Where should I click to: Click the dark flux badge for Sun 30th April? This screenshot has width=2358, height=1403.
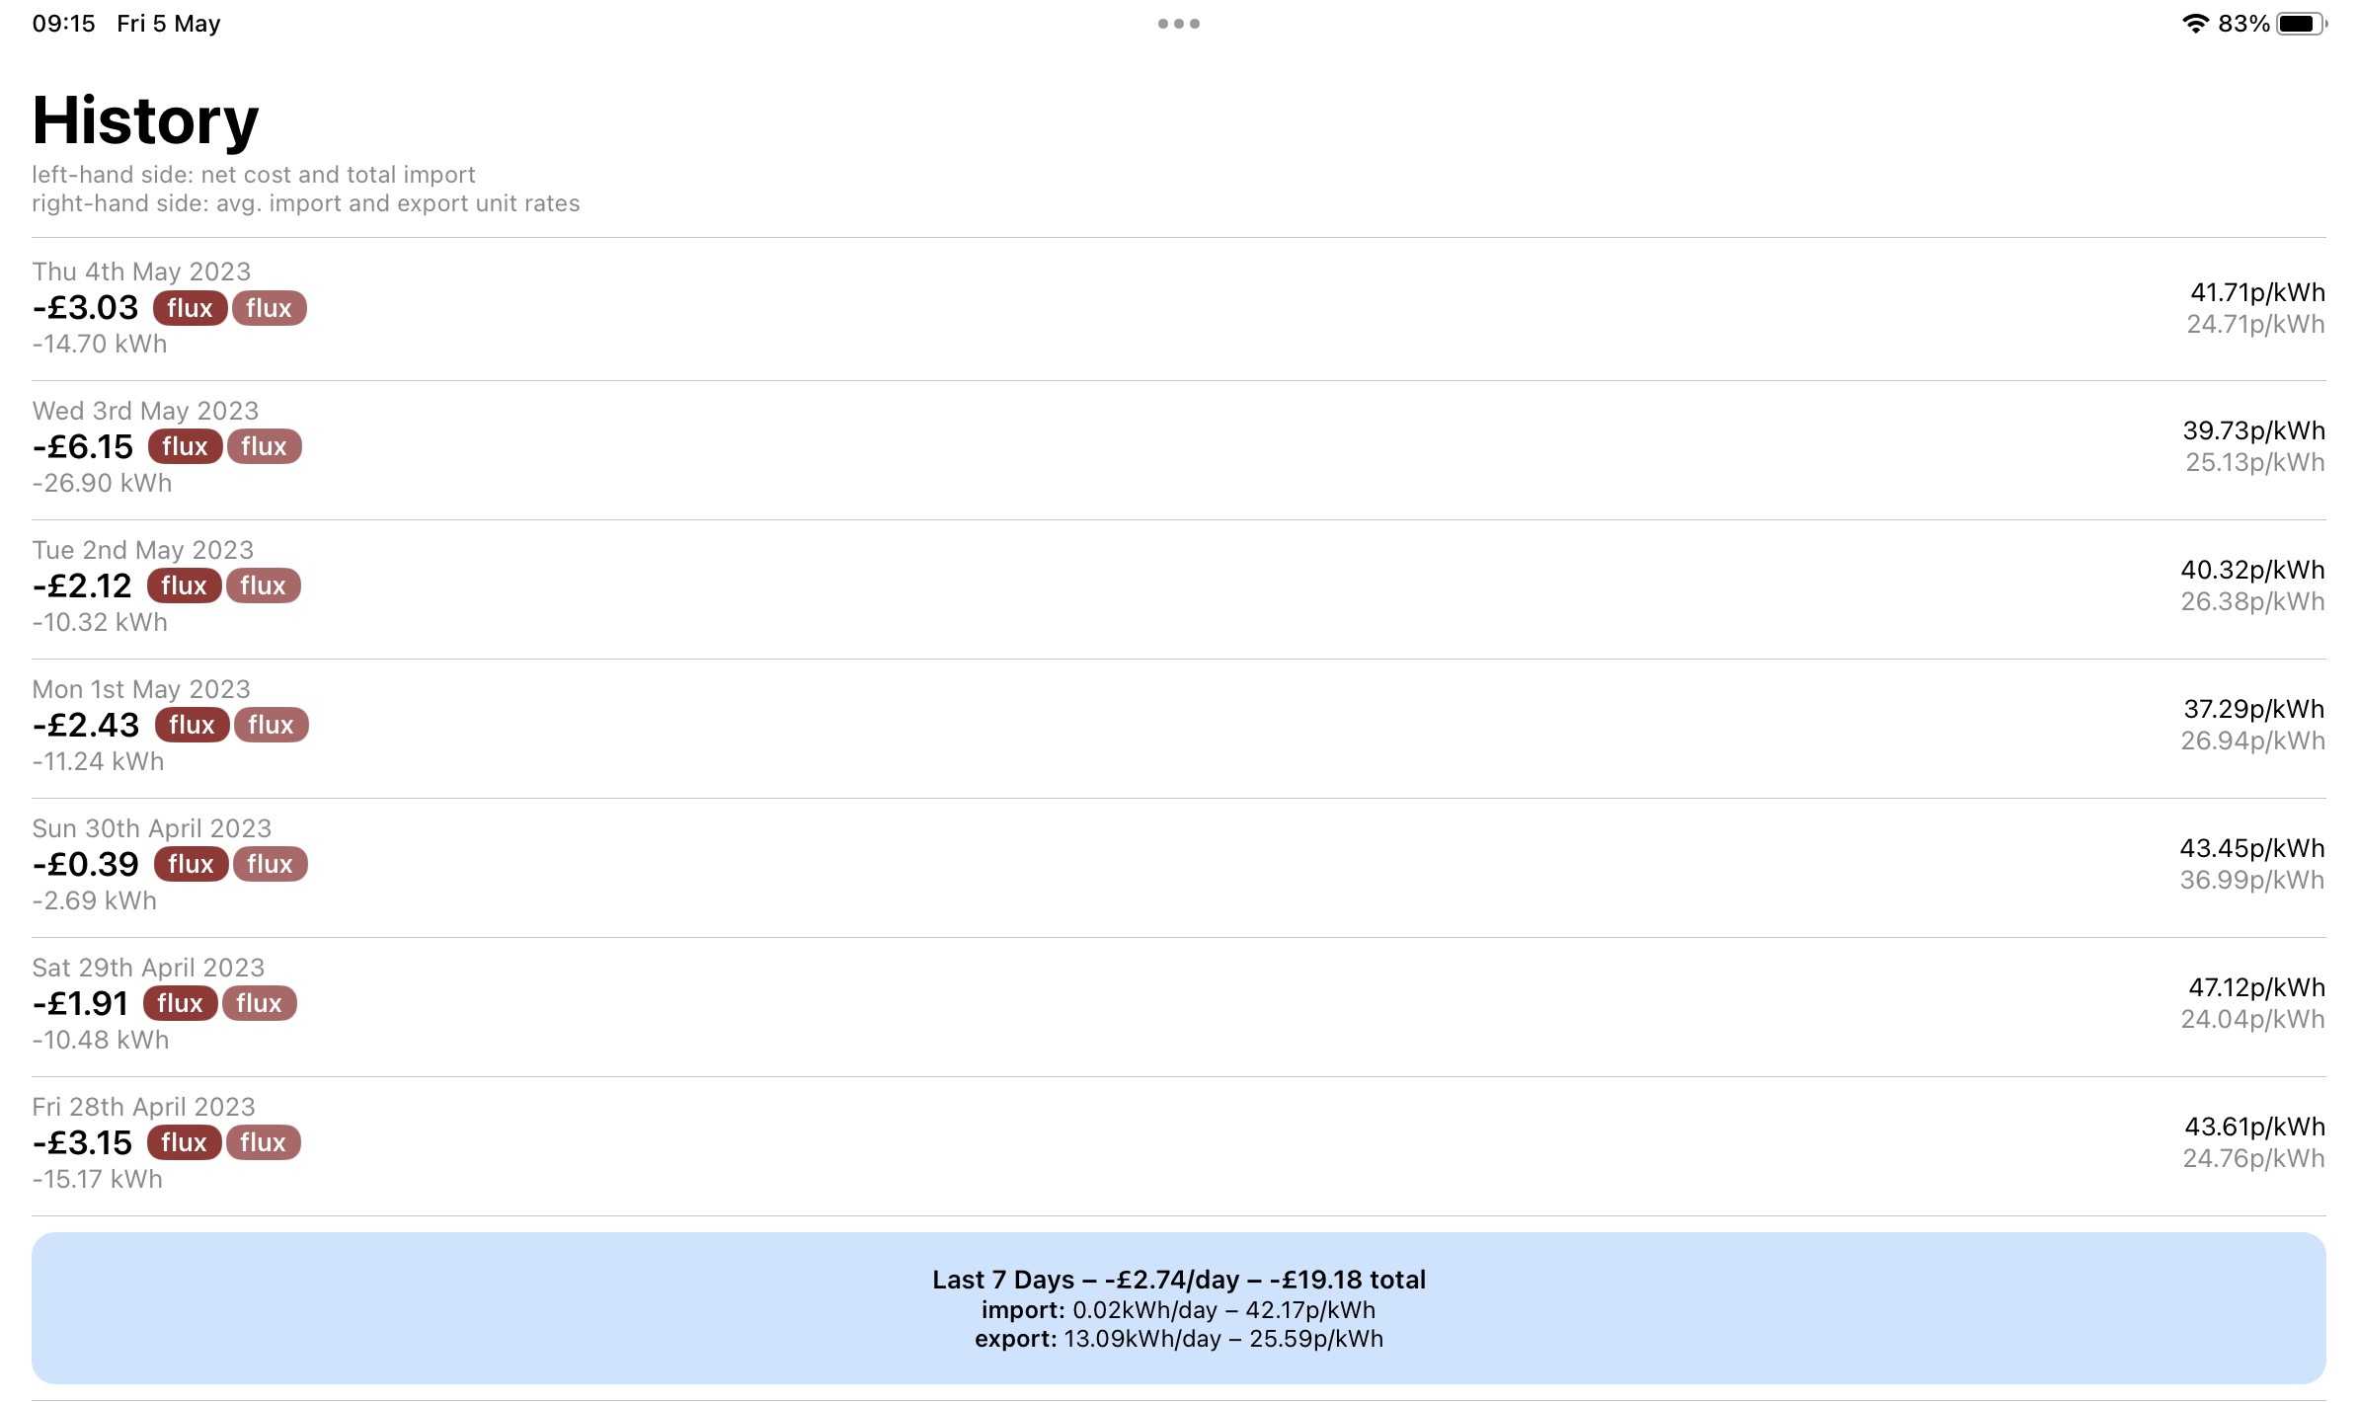pos(191,864)
